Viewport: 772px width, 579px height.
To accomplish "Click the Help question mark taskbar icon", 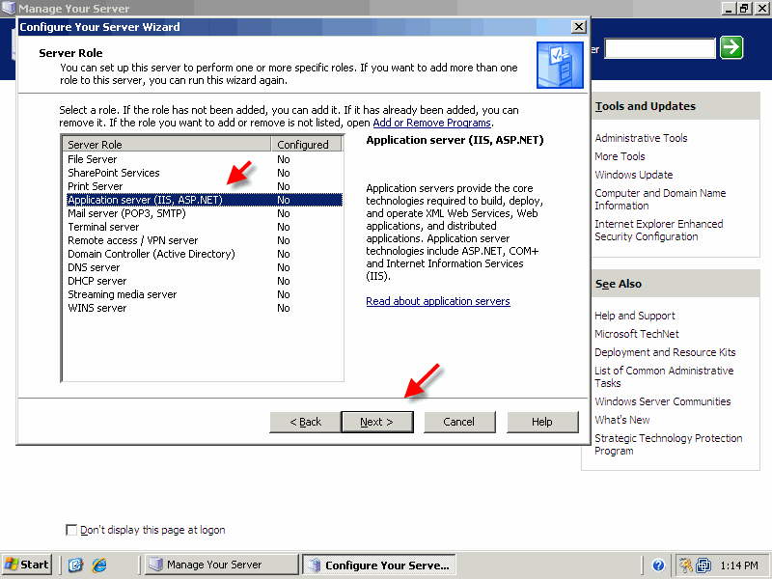I will [658, 565].
